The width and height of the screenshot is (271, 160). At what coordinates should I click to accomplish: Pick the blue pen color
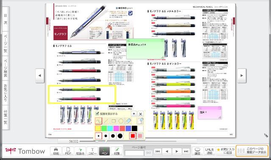128,128
